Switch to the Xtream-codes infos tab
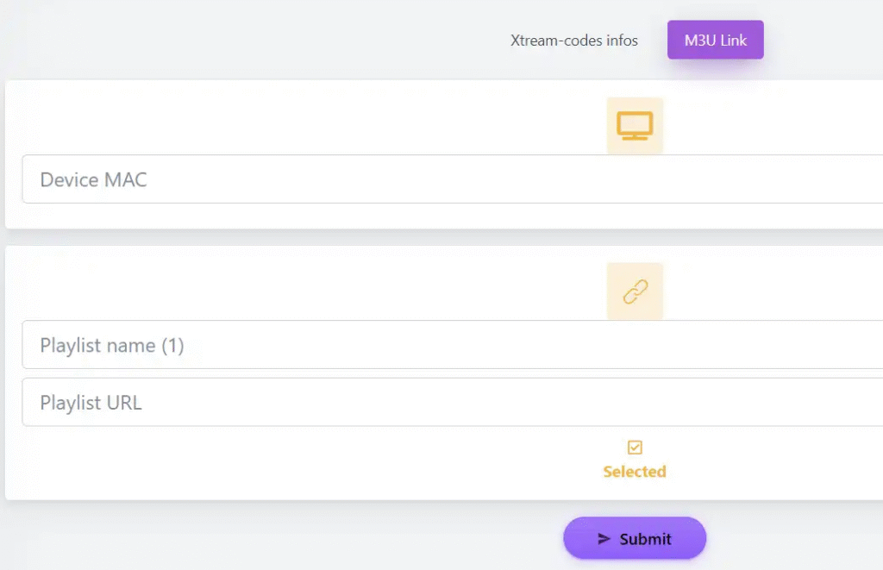 point(575,40)
